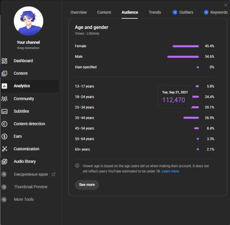230x225 pixels.
Task: Select the Outliers tab
Action: [x=183, y=12]
